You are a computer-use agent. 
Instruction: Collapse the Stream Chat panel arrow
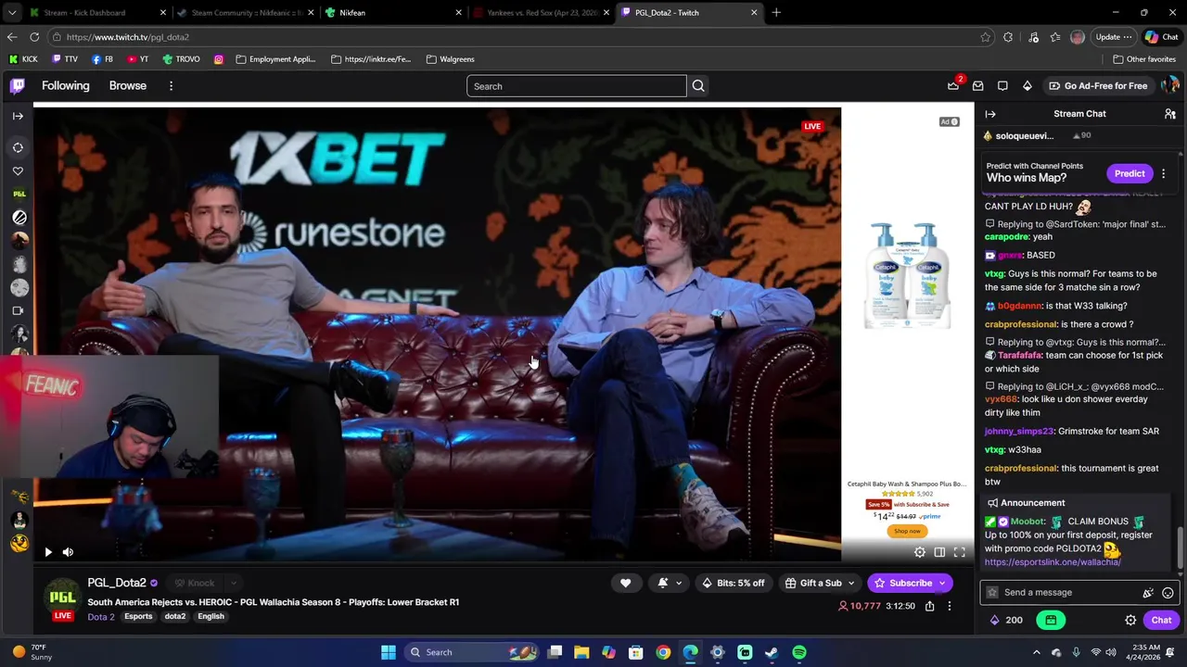point(990,114)
